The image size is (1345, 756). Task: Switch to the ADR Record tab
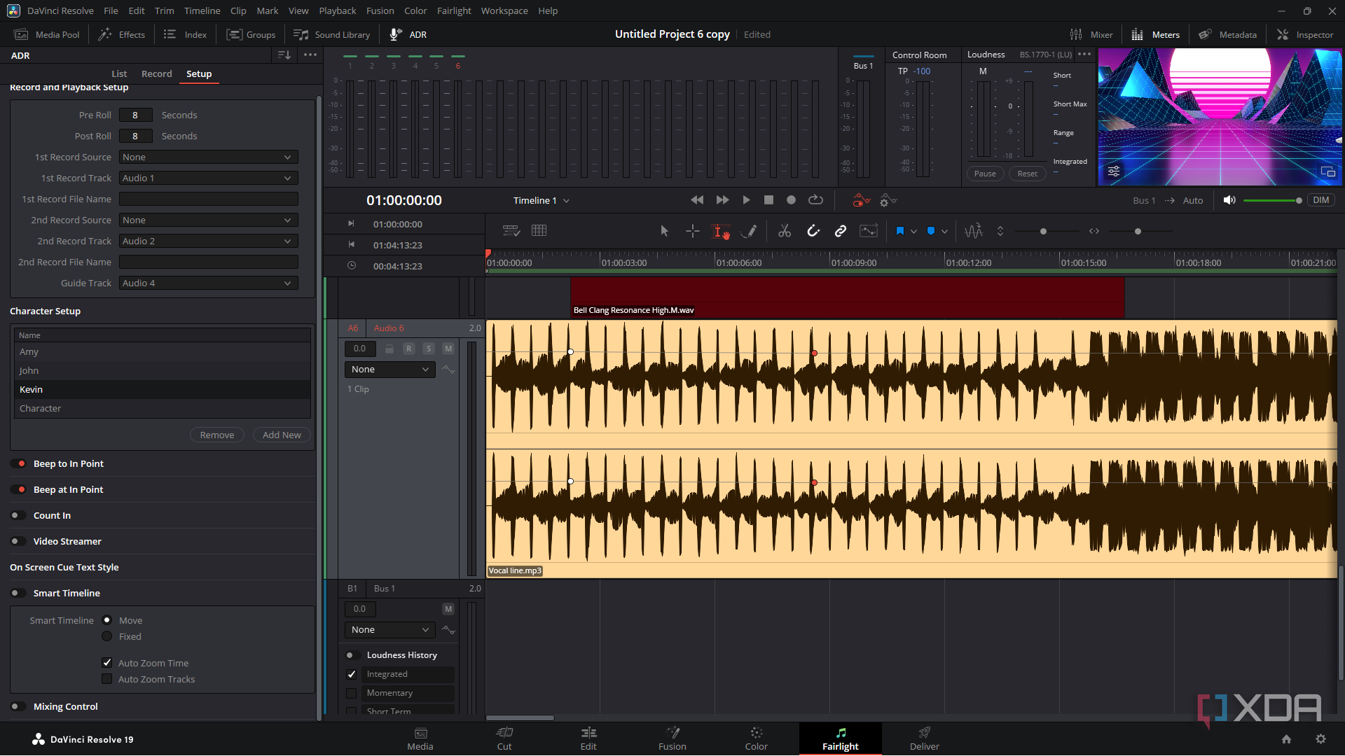[156, 73]
